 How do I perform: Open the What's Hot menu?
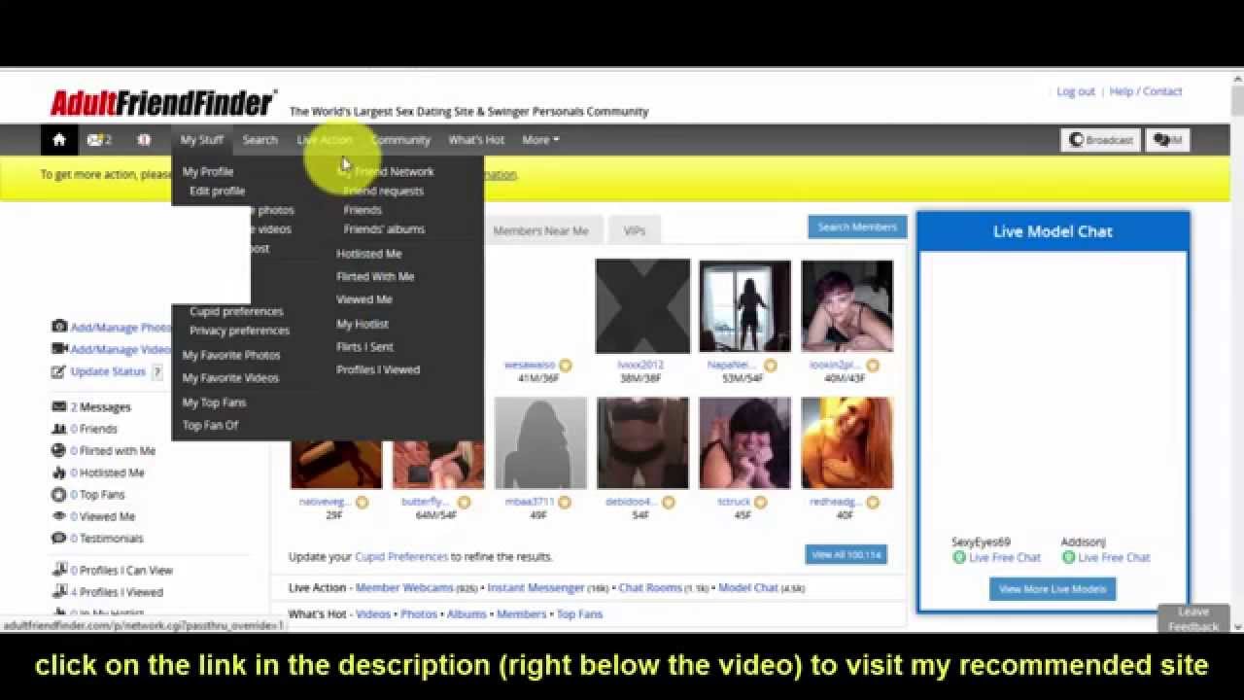click(x=476, y=140)
